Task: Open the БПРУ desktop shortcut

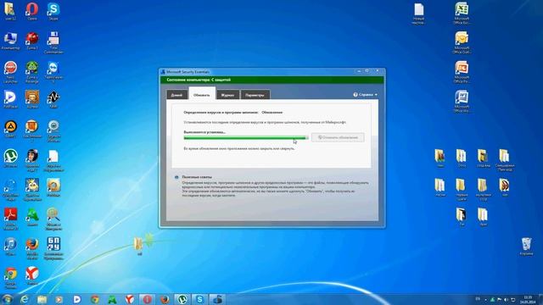Action: pos(53,248)
